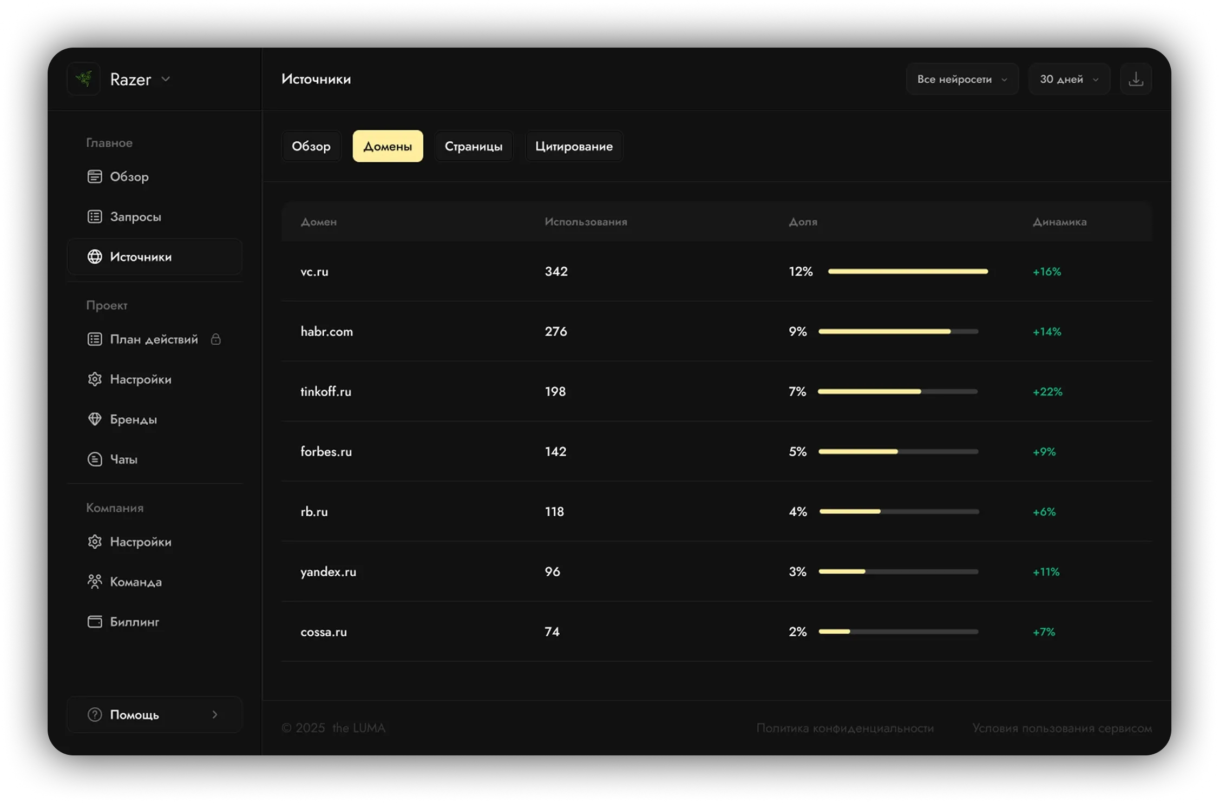Click the usage value 96
This screenshot has height=803, width=1219.
(x=553, y=572)
